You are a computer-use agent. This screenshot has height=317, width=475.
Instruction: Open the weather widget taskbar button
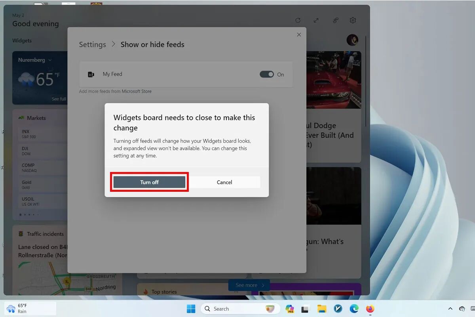30,308
